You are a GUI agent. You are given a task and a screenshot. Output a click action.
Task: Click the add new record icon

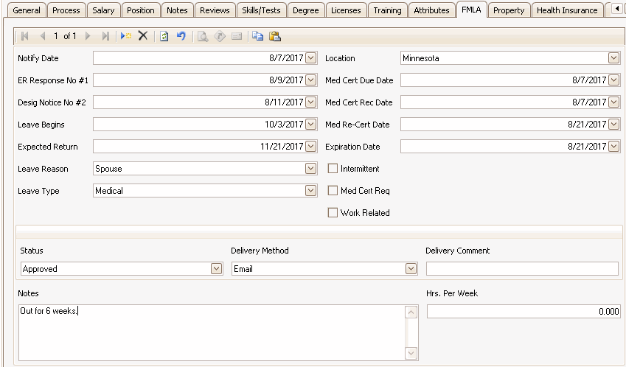[x=126, y=36]
